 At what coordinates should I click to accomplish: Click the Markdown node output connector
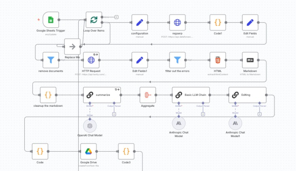[x=258, y=60]
